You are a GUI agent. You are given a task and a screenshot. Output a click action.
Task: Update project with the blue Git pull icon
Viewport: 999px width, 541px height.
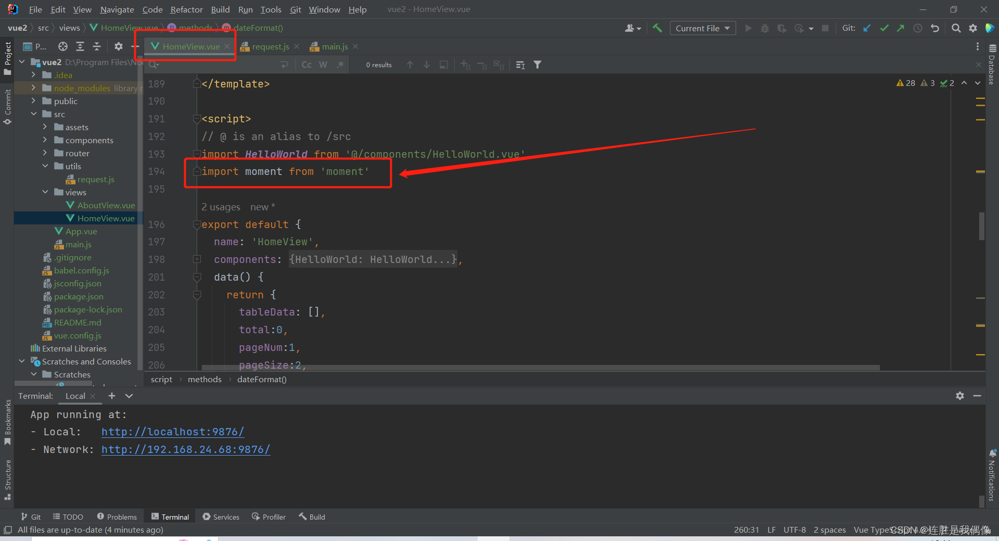867,28
